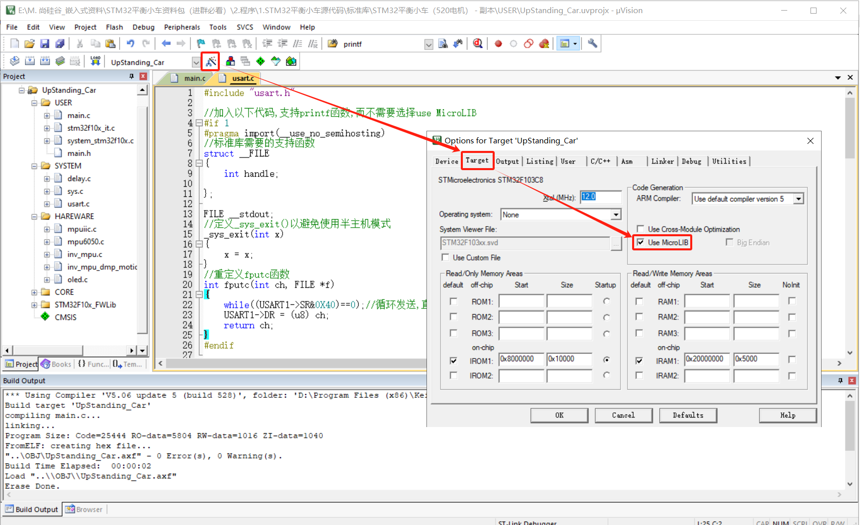860x525 pixels.
Task: Uncheck the Use MicroLIB checkbox
Action: [x=641, y=242]
